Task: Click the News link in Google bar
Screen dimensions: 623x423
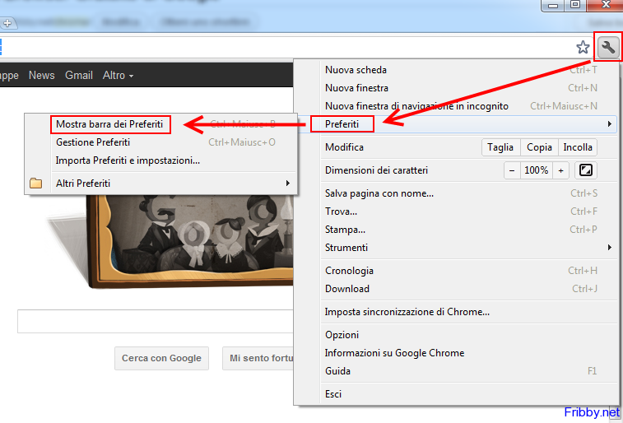Action: coord(42,76)
